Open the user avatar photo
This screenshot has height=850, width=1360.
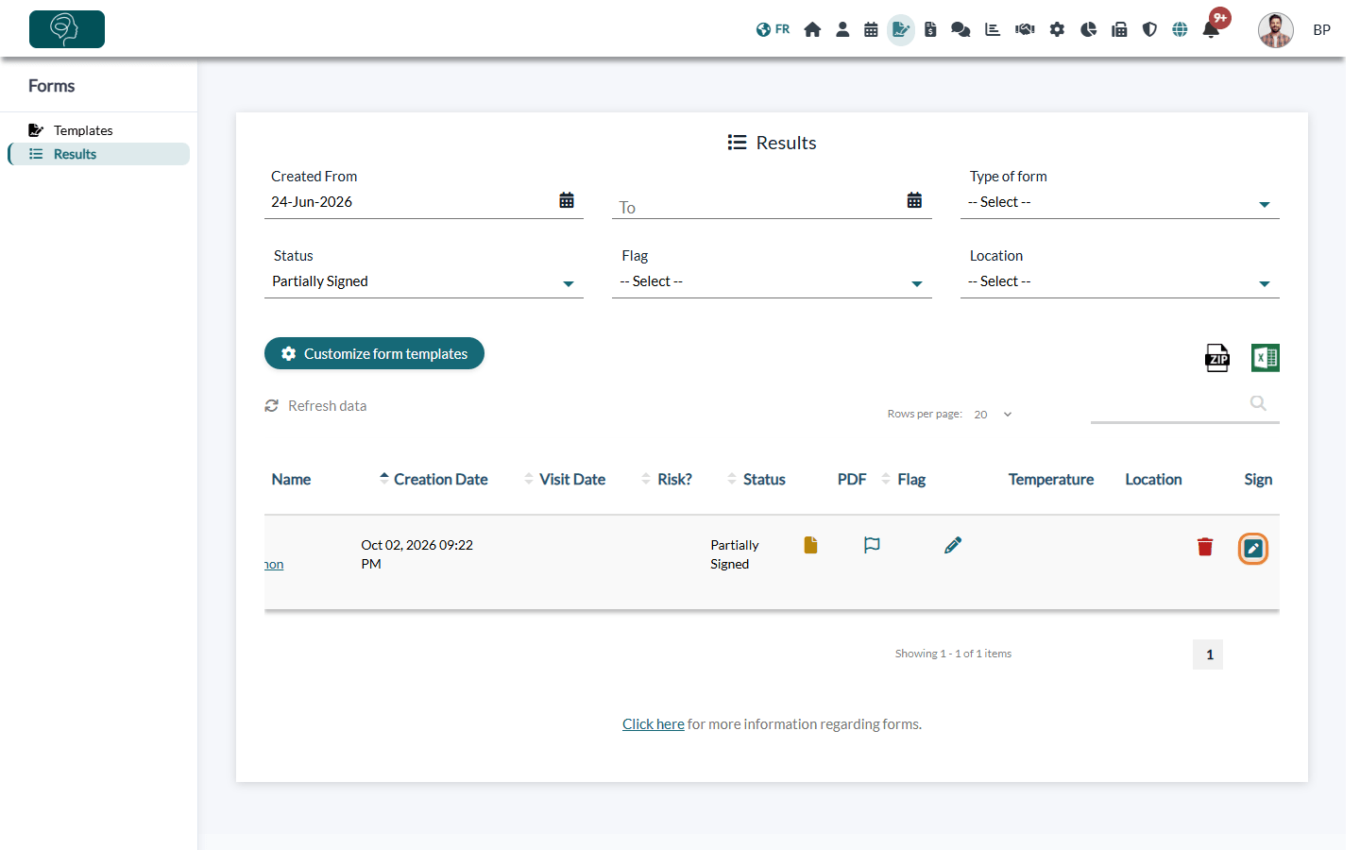click(1275, 30)
